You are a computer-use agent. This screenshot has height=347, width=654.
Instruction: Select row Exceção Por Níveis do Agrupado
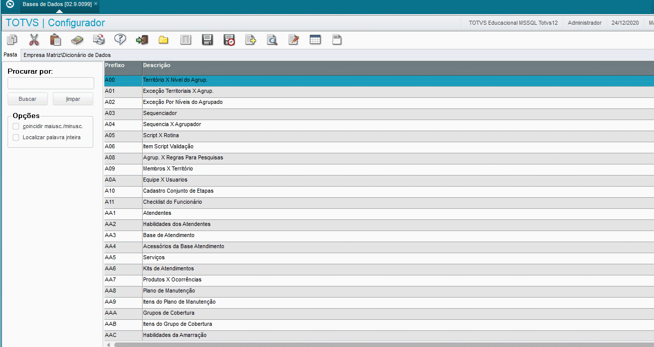click(x=379, y=102)
